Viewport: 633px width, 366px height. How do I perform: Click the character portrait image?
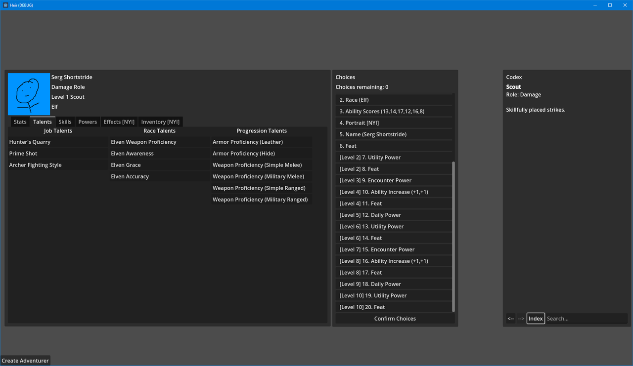click(29, 94)
